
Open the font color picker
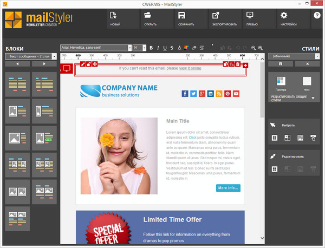179,48
